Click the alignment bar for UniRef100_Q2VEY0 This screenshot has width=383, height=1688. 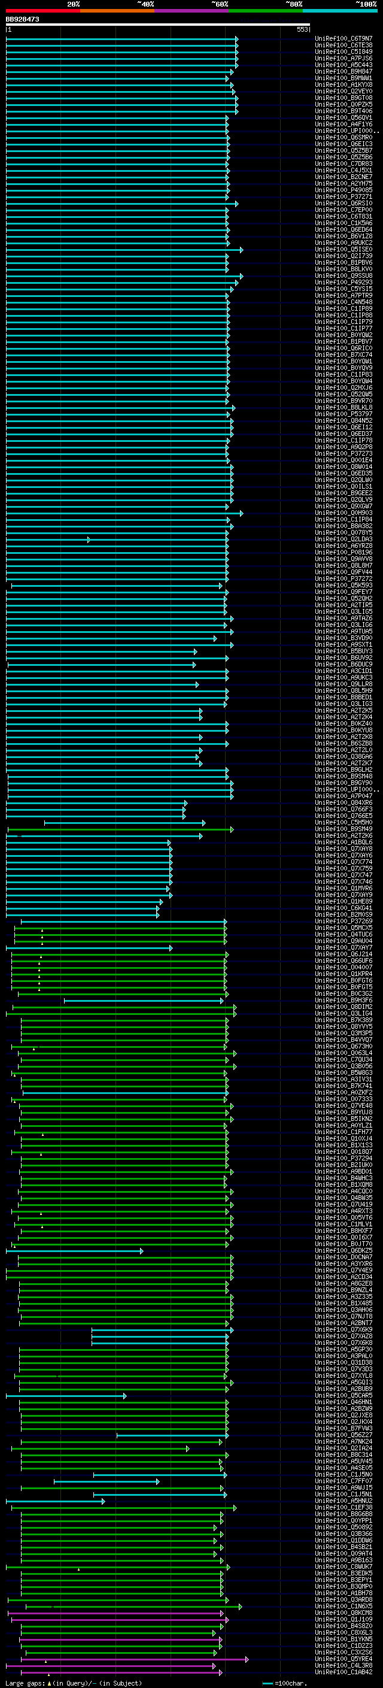[120, 91]
